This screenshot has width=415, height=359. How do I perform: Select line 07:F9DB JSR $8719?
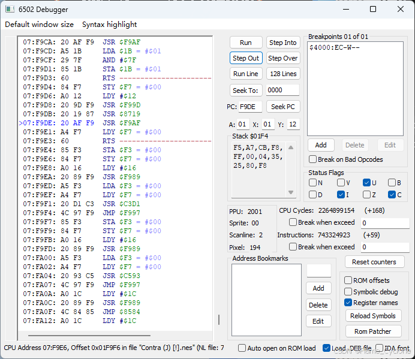[81, 114]
